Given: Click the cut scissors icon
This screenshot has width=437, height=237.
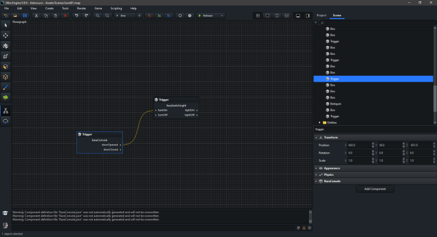Looking at the screenshot, I should click(x=36, y=15).
